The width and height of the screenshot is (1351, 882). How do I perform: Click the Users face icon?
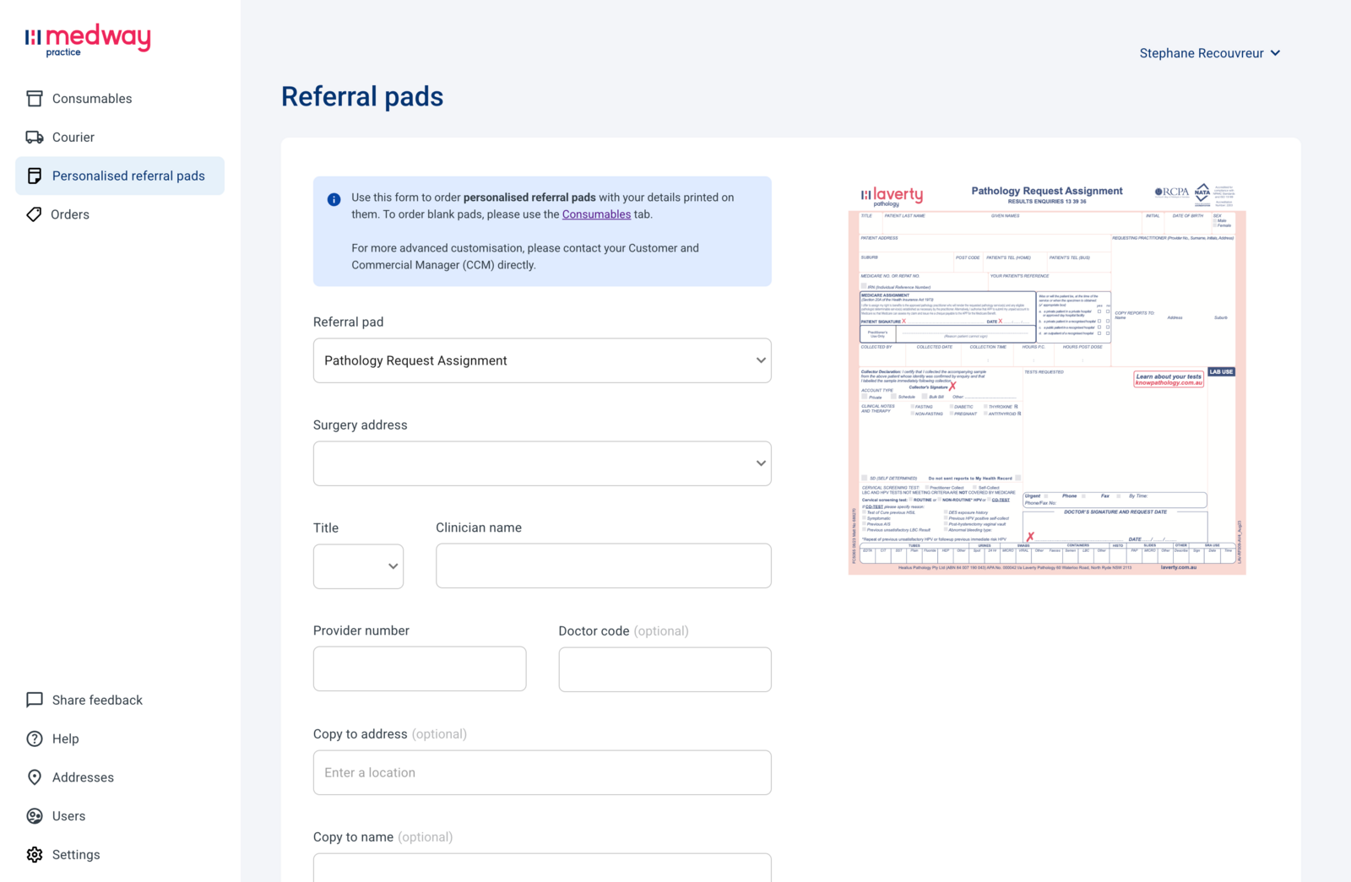(x=35, y=816)
